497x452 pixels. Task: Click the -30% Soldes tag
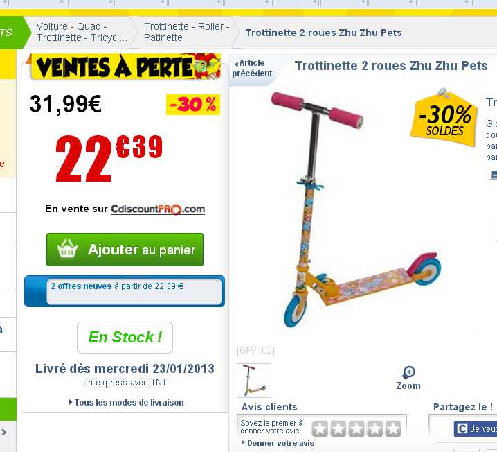[444, 119]
